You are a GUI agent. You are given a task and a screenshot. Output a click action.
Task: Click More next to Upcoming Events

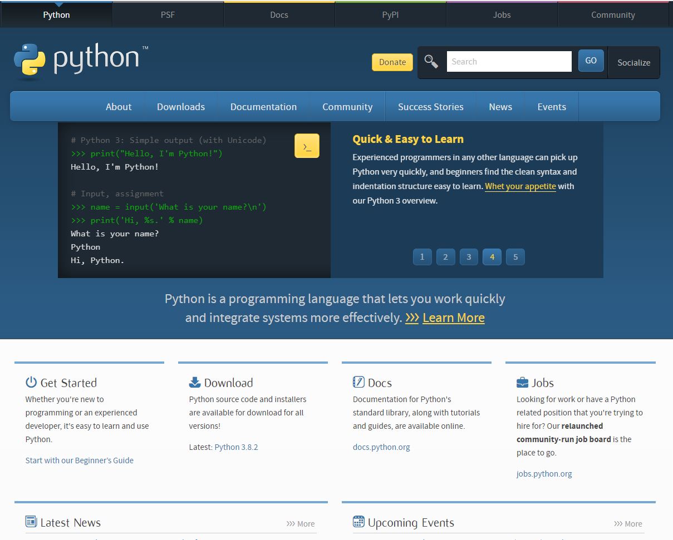pyautogui.click(x=628, y=523)
